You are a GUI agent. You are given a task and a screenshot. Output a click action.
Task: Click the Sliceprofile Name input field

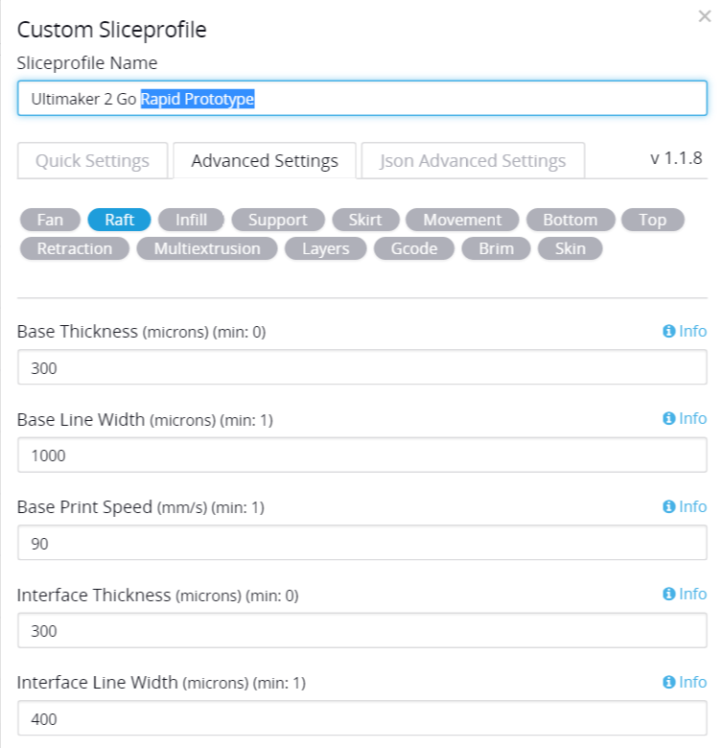click(361, 98)
